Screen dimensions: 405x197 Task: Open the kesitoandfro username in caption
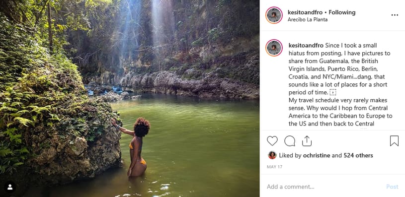[306, 46]
